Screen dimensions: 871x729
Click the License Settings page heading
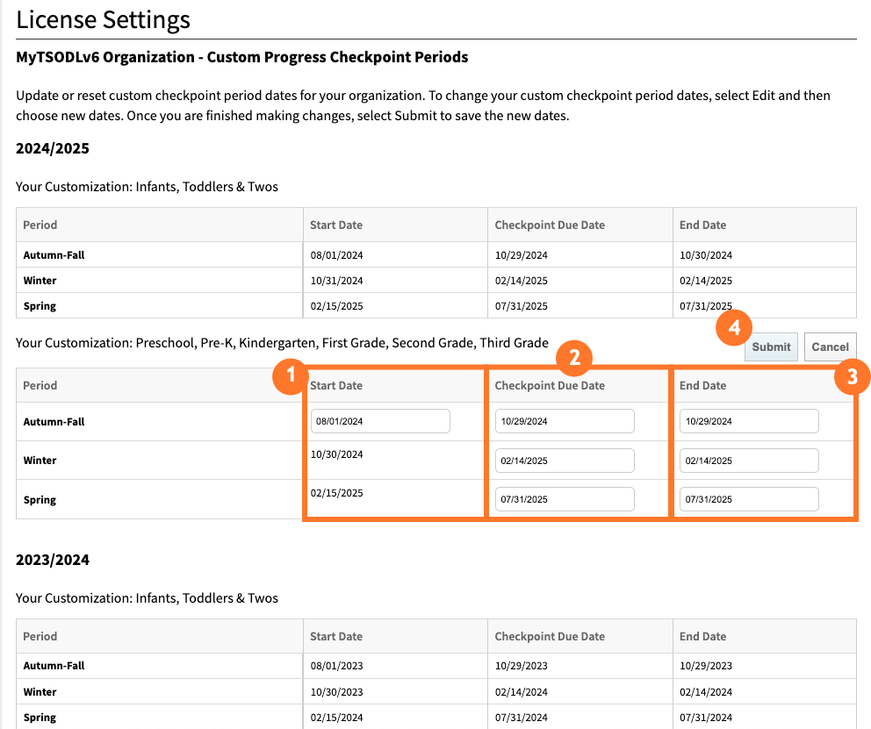(x=102, y=19)
